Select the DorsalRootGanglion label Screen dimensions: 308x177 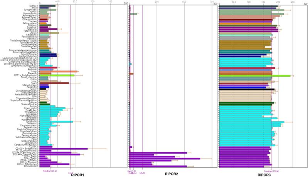point(26,91)
